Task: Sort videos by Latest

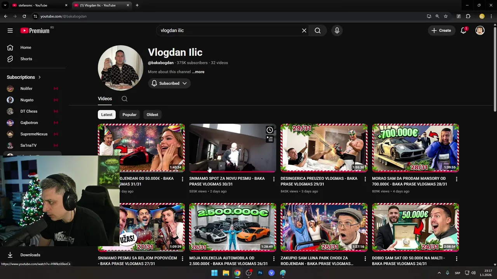Action: 107,115
